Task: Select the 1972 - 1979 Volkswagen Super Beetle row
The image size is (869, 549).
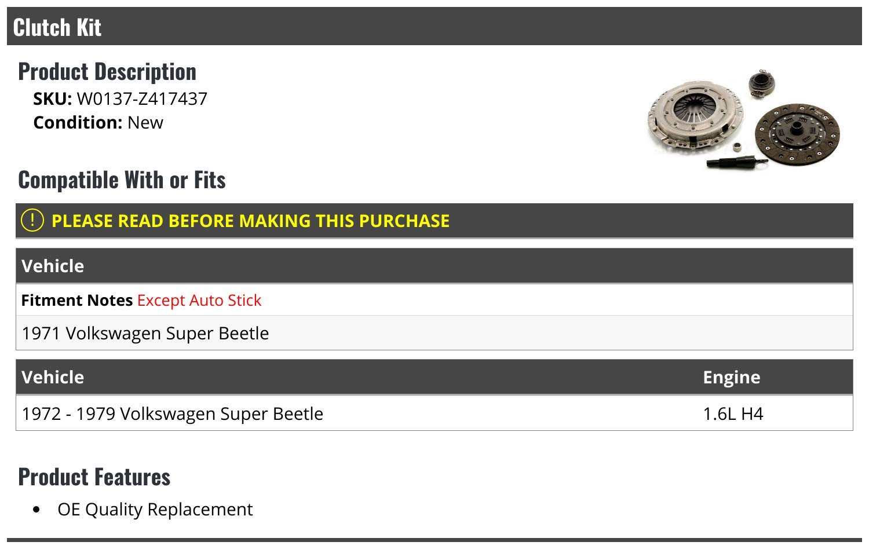Action: coord(172,414)
